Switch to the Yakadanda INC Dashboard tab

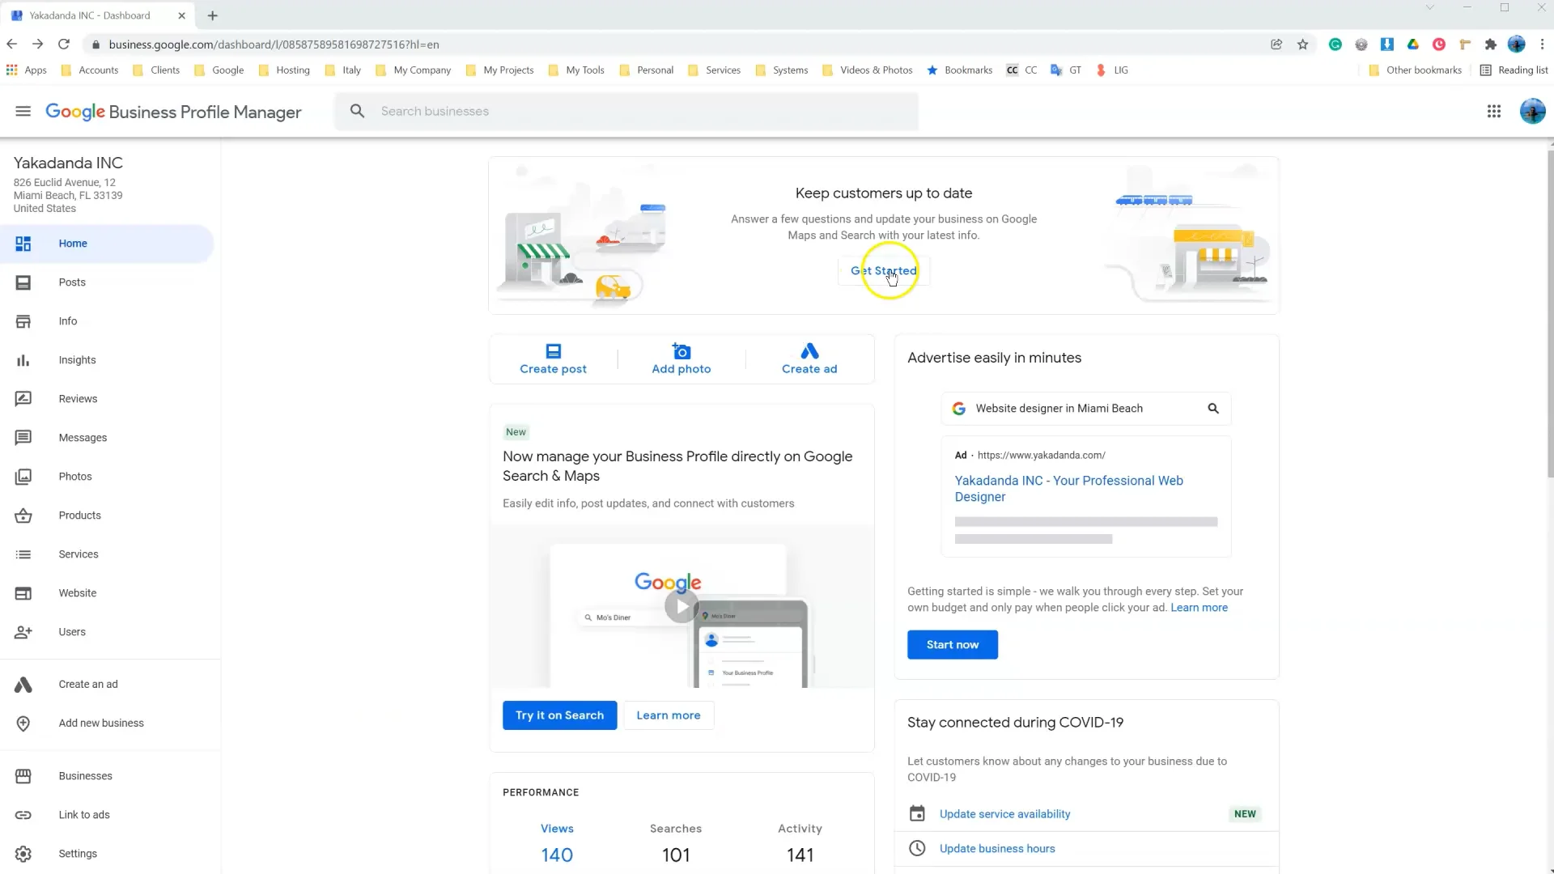tap(89, 15)
